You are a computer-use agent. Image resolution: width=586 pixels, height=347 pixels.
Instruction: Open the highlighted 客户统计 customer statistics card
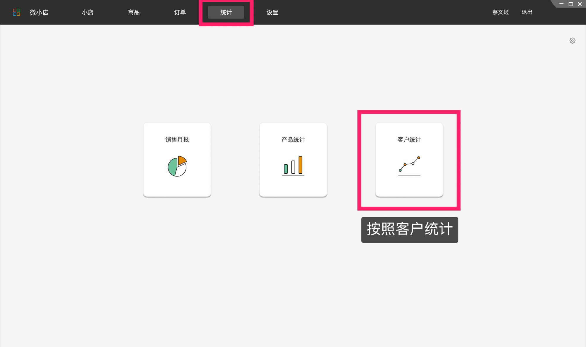coord(409,160)
